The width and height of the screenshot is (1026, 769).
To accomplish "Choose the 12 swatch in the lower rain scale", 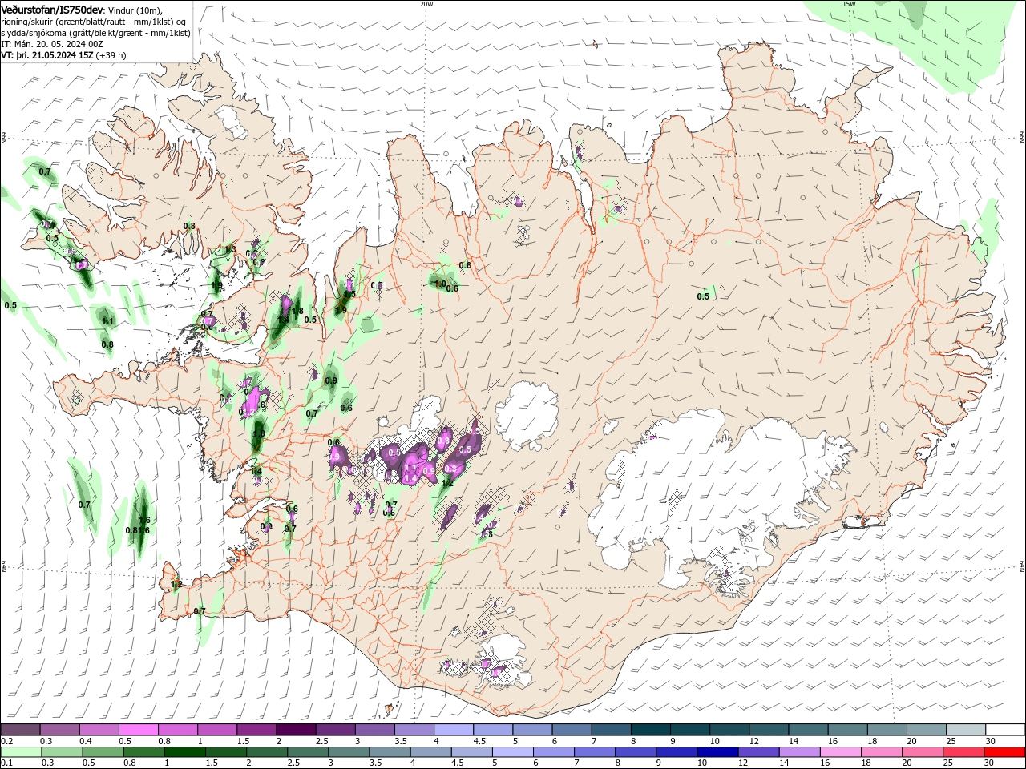I will pos(758,752).
